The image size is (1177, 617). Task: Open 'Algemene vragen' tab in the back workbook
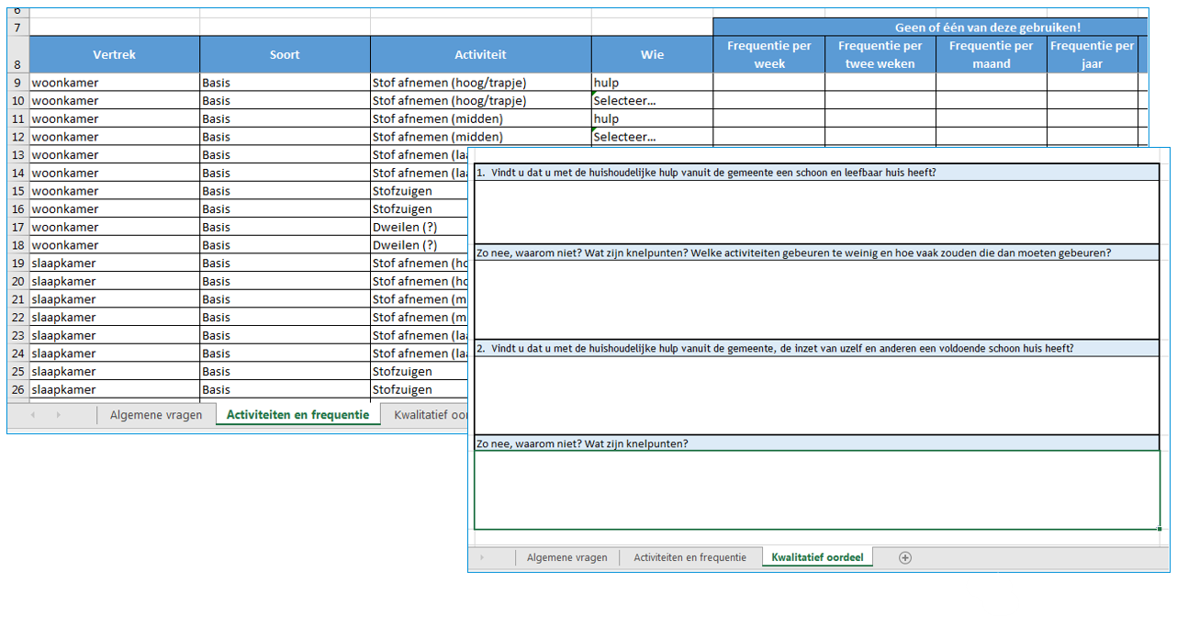click(156, 415)
